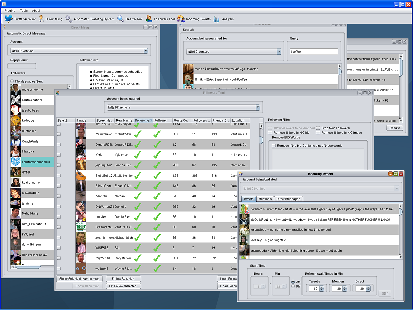
Task: Select CoachAndy's profile image
Action: 15,141
